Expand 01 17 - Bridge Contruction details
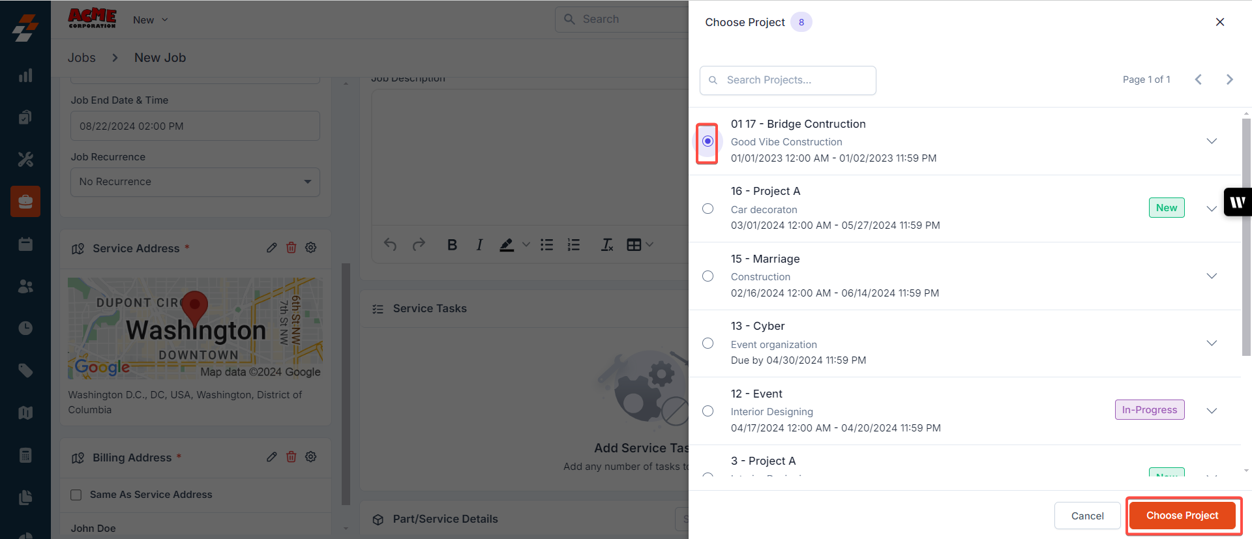Screen dimensions: 1252x539 (x=1212, y=141)
